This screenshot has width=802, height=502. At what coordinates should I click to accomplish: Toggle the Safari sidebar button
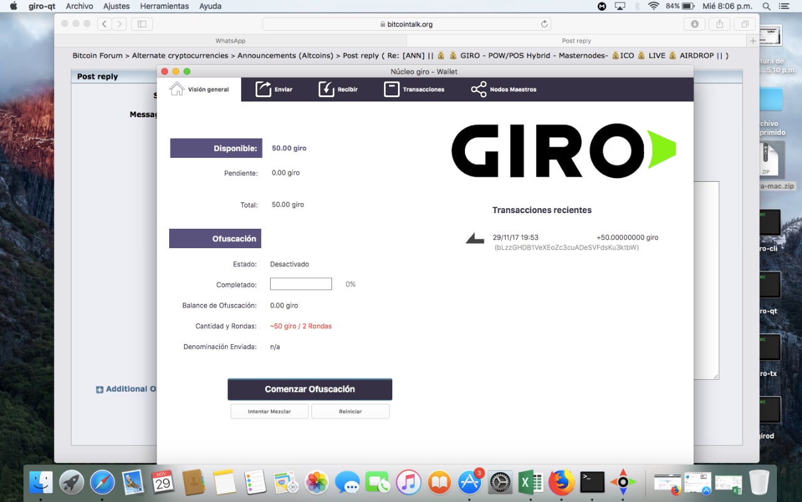coord(142,24)
